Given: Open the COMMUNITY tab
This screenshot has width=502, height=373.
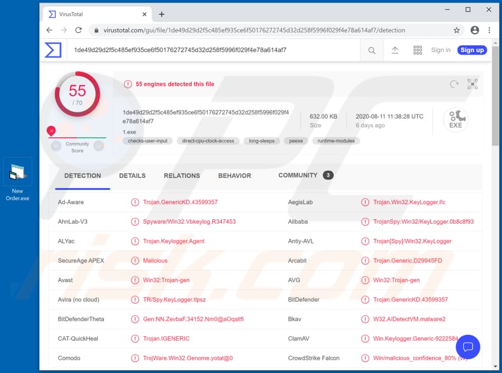Looking at the screenshot, I should click(x=306, y=175).
